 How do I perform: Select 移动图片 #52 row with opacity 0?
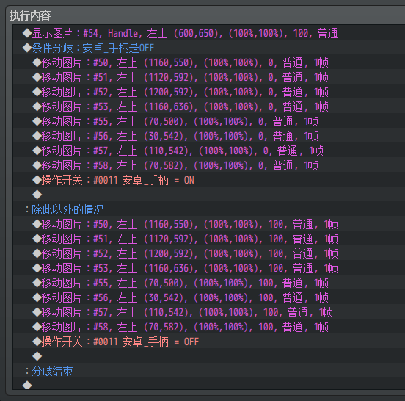[208, 92]
